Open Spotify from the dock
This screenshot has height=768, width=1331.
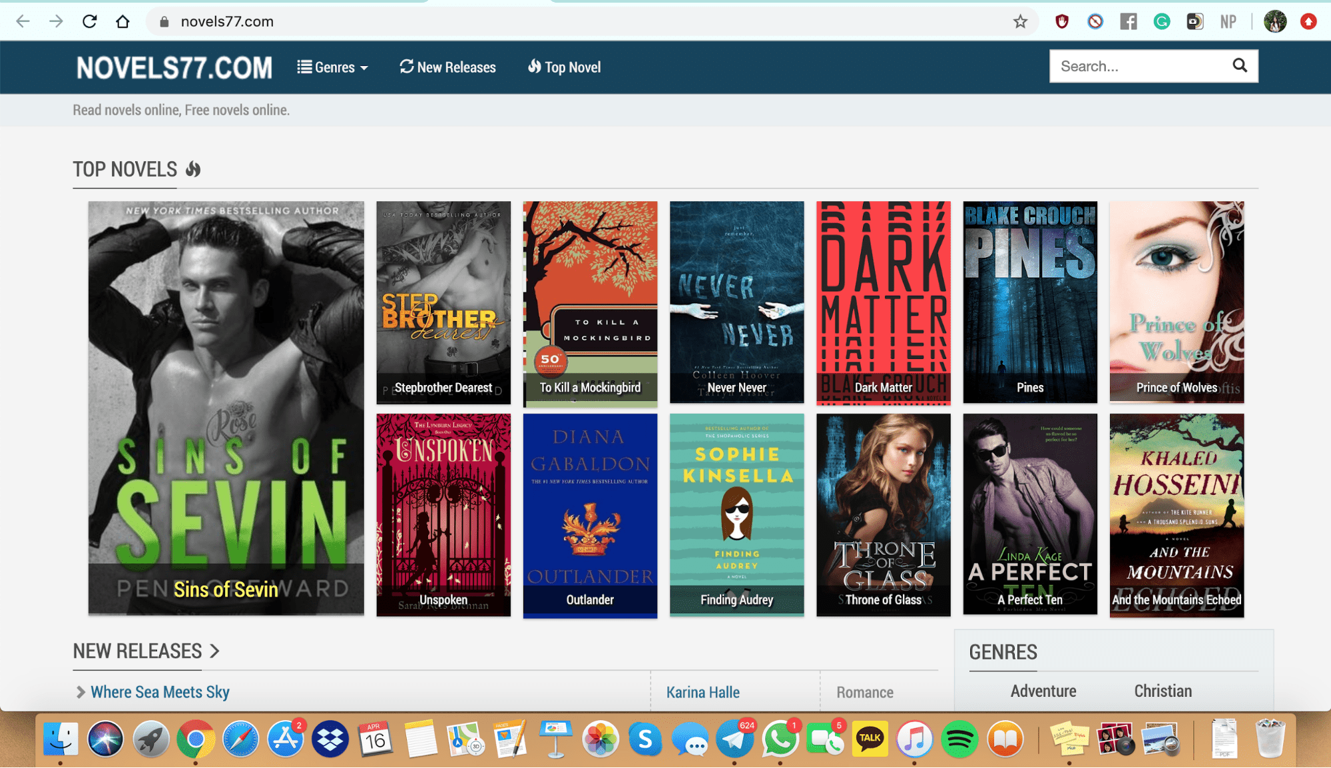[x=959, y=739]
